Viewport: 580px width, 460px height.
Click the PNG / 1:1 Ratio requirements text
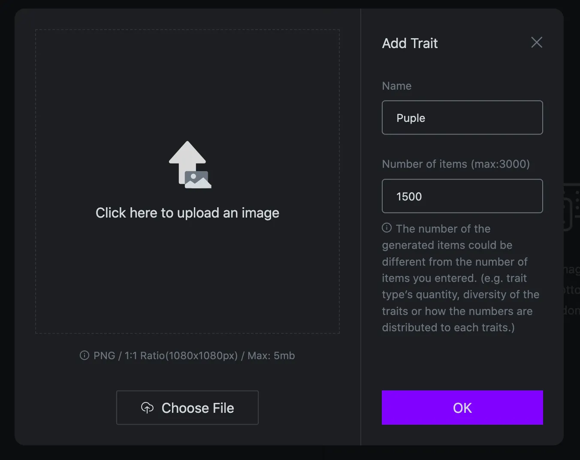pyautogui.click(x=194, y=356)
